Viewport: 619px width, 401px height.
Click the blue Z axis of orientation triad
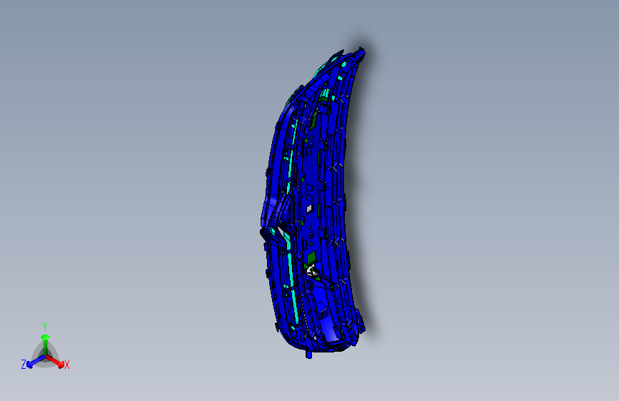coord(36,361)
